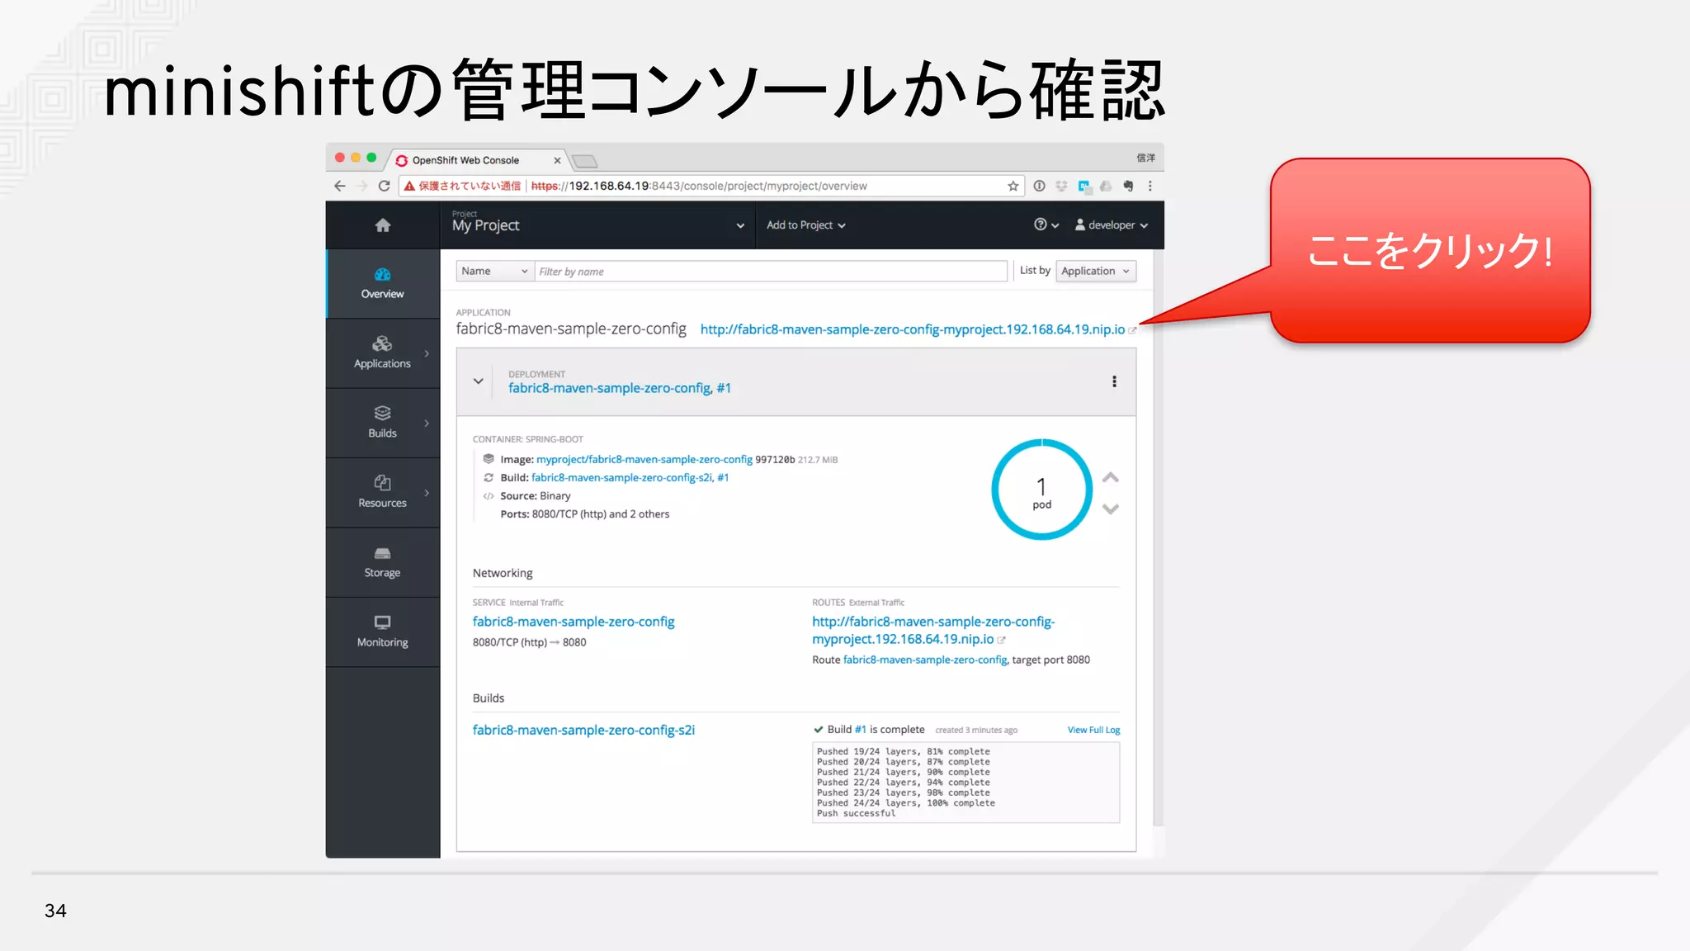
Task: Click the Filter by name field
Action: click(771, 271)
